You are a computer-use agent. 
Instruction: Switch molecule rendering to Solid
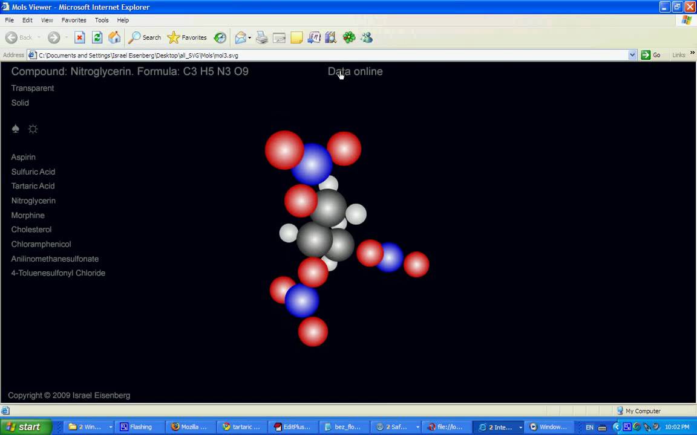(x=20, y=103)
